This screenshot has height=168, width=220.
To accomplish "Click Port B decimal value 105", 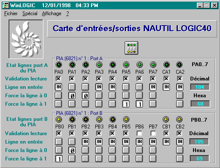I will 199,142.
